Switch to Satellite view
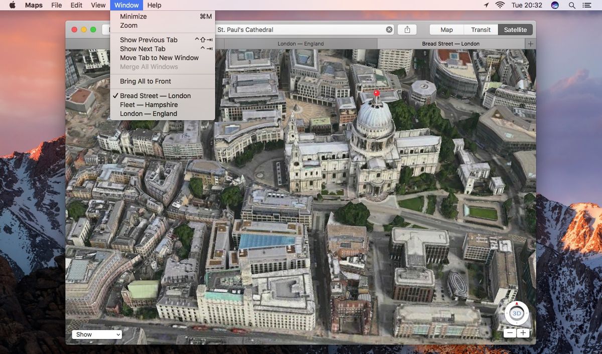The image size is (602, 354). 515,30
